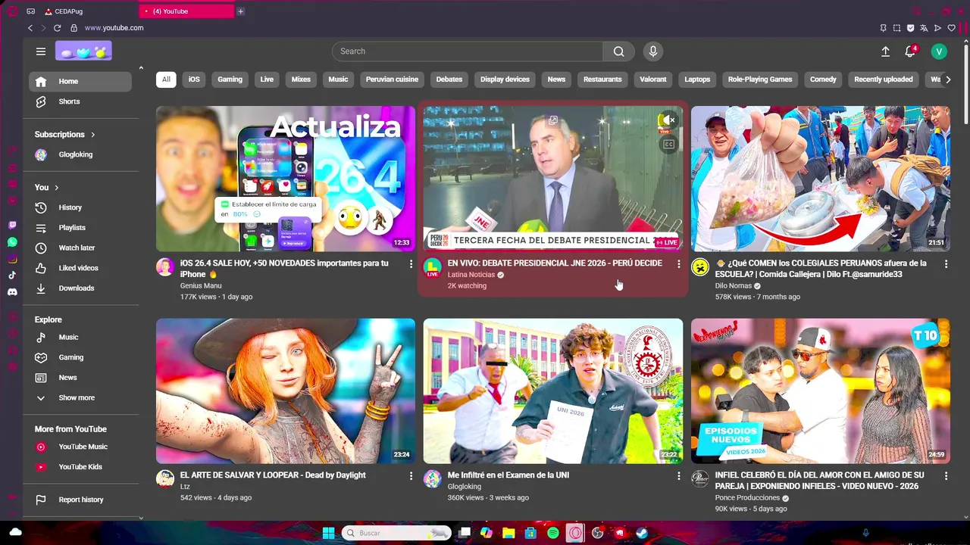Open notifications bell with 4 badge
This screenshot has width=970, height=545.
910,51
